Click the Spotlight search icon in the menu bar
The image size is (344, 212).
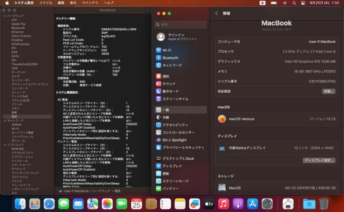click(294, 3)
